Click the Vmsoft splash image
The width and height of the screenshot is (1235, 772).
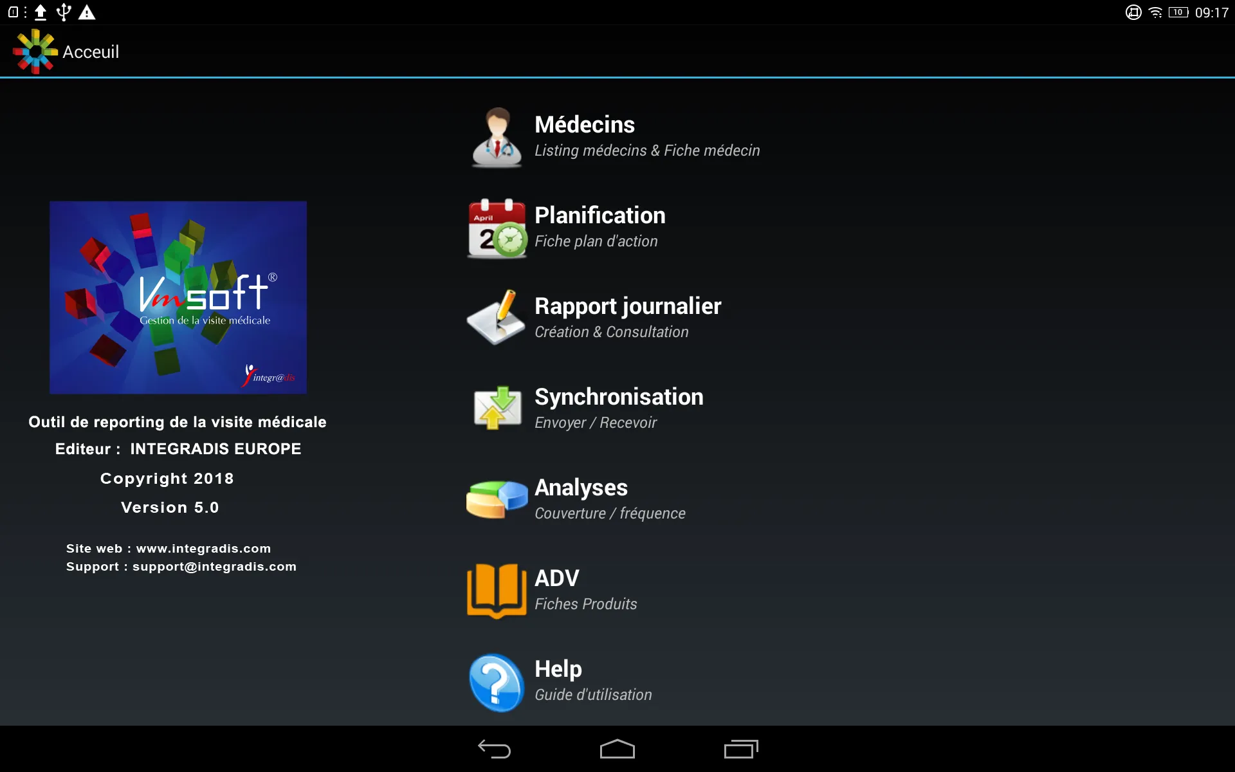pos(178,297)
